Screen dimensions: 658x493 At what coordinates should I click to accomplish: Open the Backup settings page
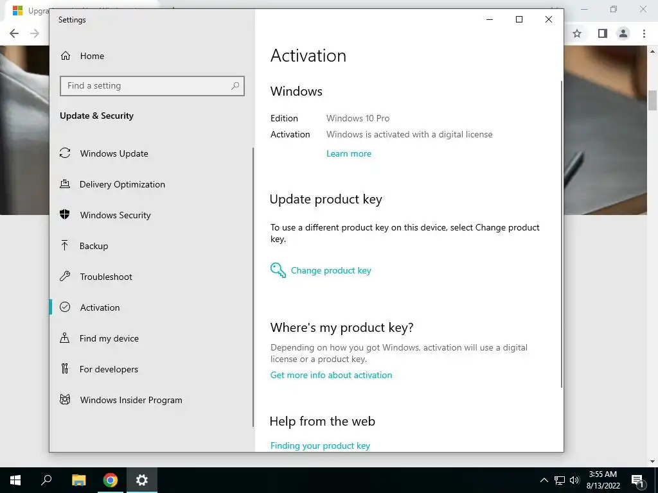(x=151, y=246)
